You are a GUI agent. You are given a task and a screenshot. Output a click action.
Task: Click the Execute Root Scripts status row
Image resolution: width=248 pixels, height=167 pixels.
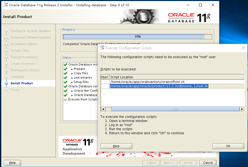click(x=81, y=99)
